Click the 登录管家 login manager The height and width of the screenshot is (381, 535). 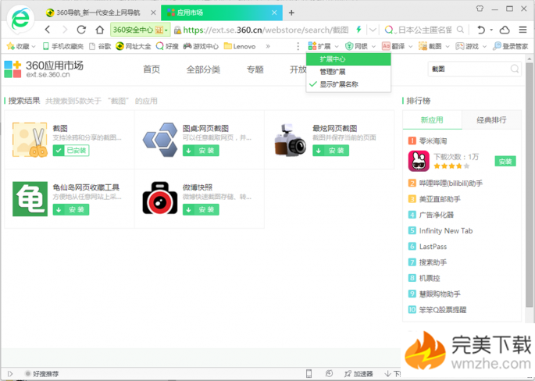pyautogui.click(x=511, y=46)
